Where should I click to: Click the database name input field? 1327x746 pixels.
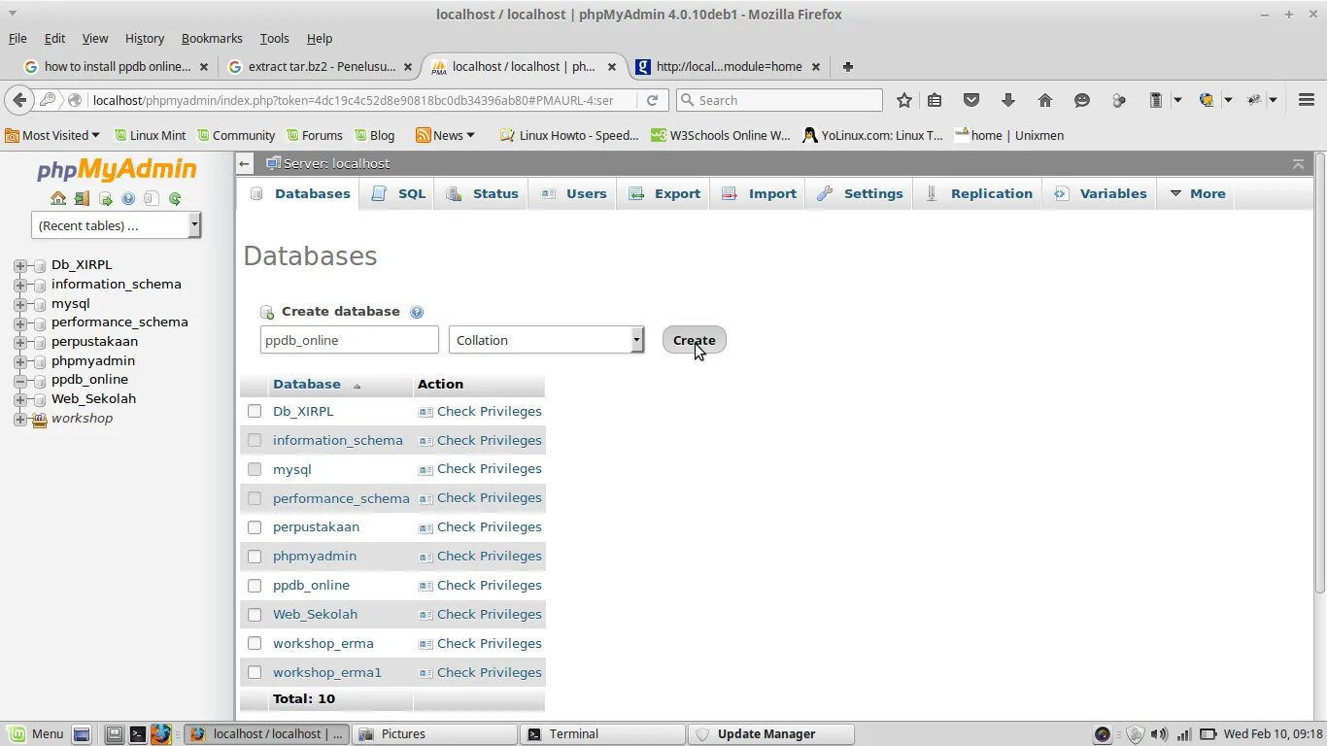pos(350,340)
